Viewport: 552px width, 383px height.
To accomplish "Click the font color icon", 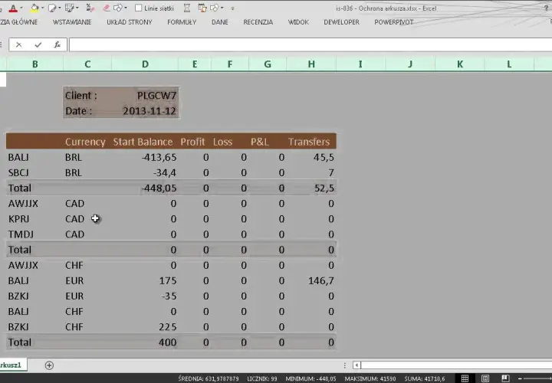I will point(13,8).
